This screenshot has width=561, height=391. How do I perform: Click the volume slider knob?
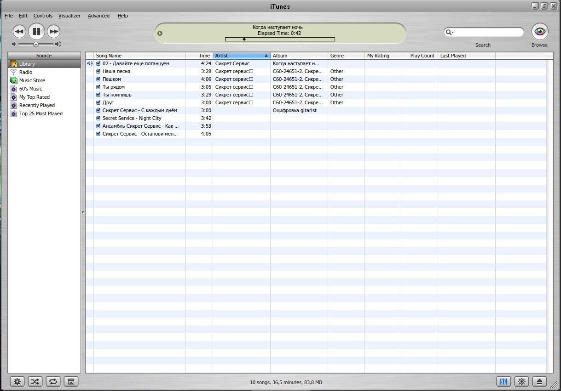point(36,44)
